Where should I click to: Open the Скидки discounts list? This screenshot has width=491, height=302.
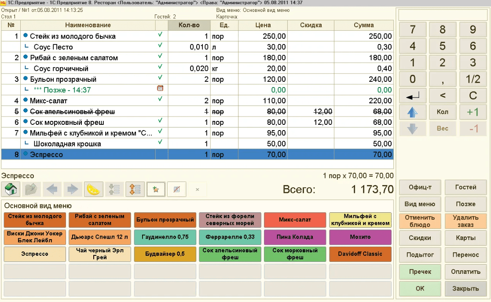pos(420,238)
